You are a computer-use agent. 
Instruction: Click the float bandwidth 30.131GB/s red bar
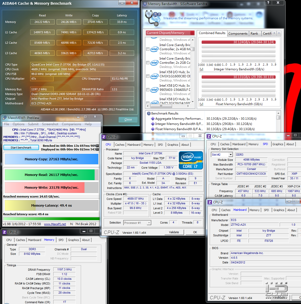coord(238,77)
